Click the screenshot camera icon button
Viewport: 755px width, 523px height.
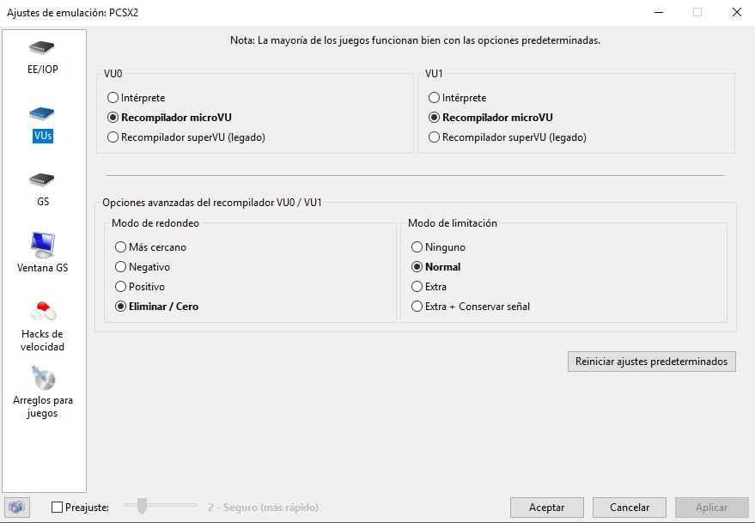[x=16, y=508]
